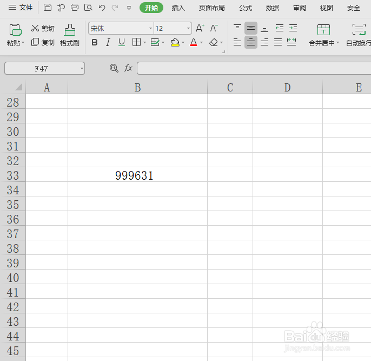
Task: Click the cell borders icon
Action: (x=136, y=42)
